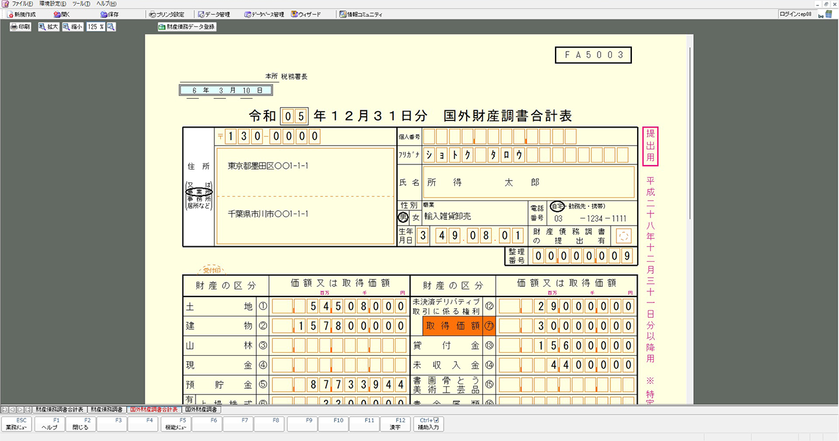
Task: Save data using the 保存 icon
Action: pyautogui.click(x=110, y=14)
